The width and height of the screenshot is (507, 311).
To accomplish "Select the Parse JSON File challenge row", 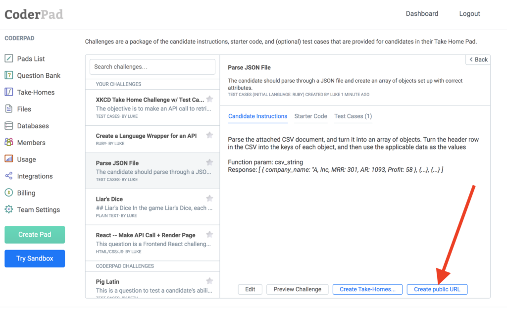I will [x=152, y=171].
